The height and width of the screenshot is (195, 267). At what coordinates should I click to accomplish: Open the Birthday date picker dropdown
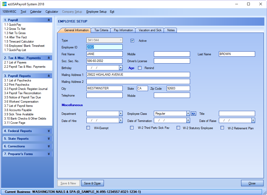tap(121, 68)
